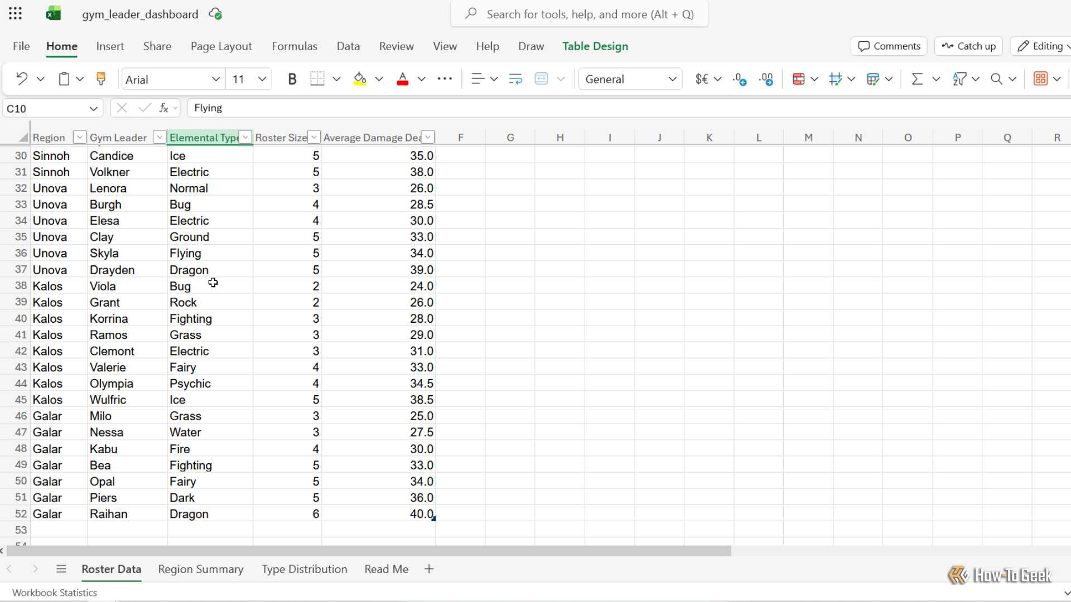The height and width of the screenshot is (602, 1071).
Task: Apply the yellow fill color bucket
Action: tap(360, 79)
